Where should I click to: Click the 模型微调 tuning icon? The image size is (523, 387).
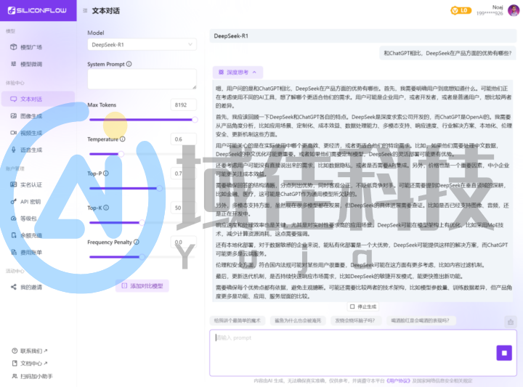click(x=13, y=64)
